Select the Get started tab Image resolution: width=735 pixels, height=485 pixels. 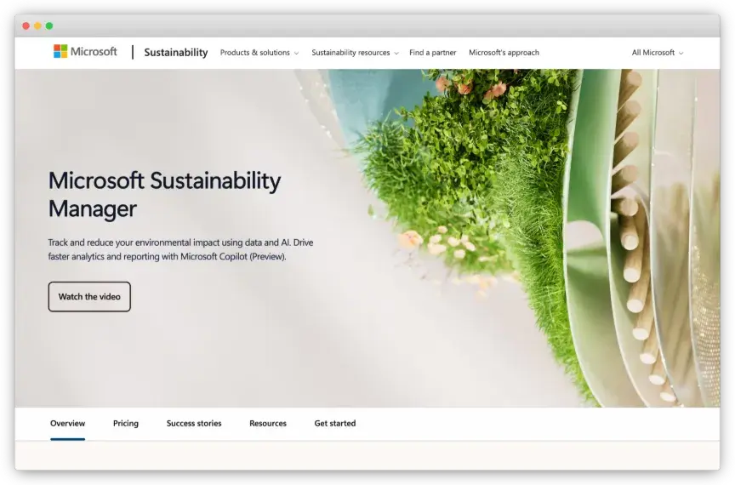coord(334,424)
